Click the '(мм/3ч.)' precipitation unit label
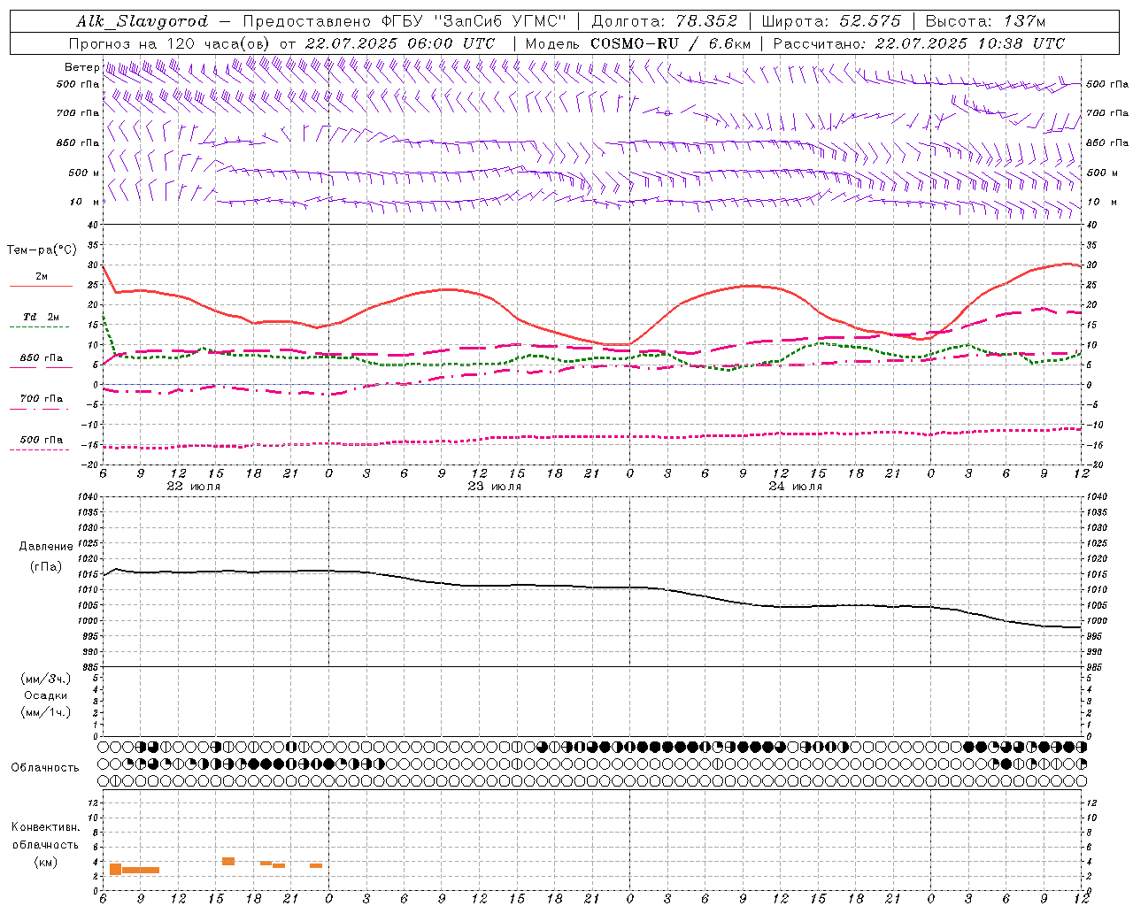1133x906 pixels. pos(46,679)
